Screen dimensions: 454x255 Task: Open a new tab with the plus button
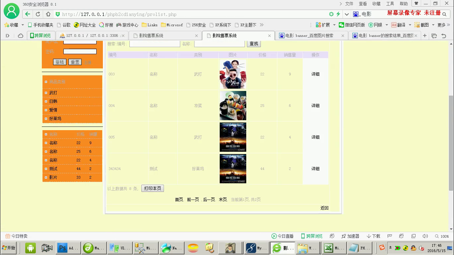point(425,36)
